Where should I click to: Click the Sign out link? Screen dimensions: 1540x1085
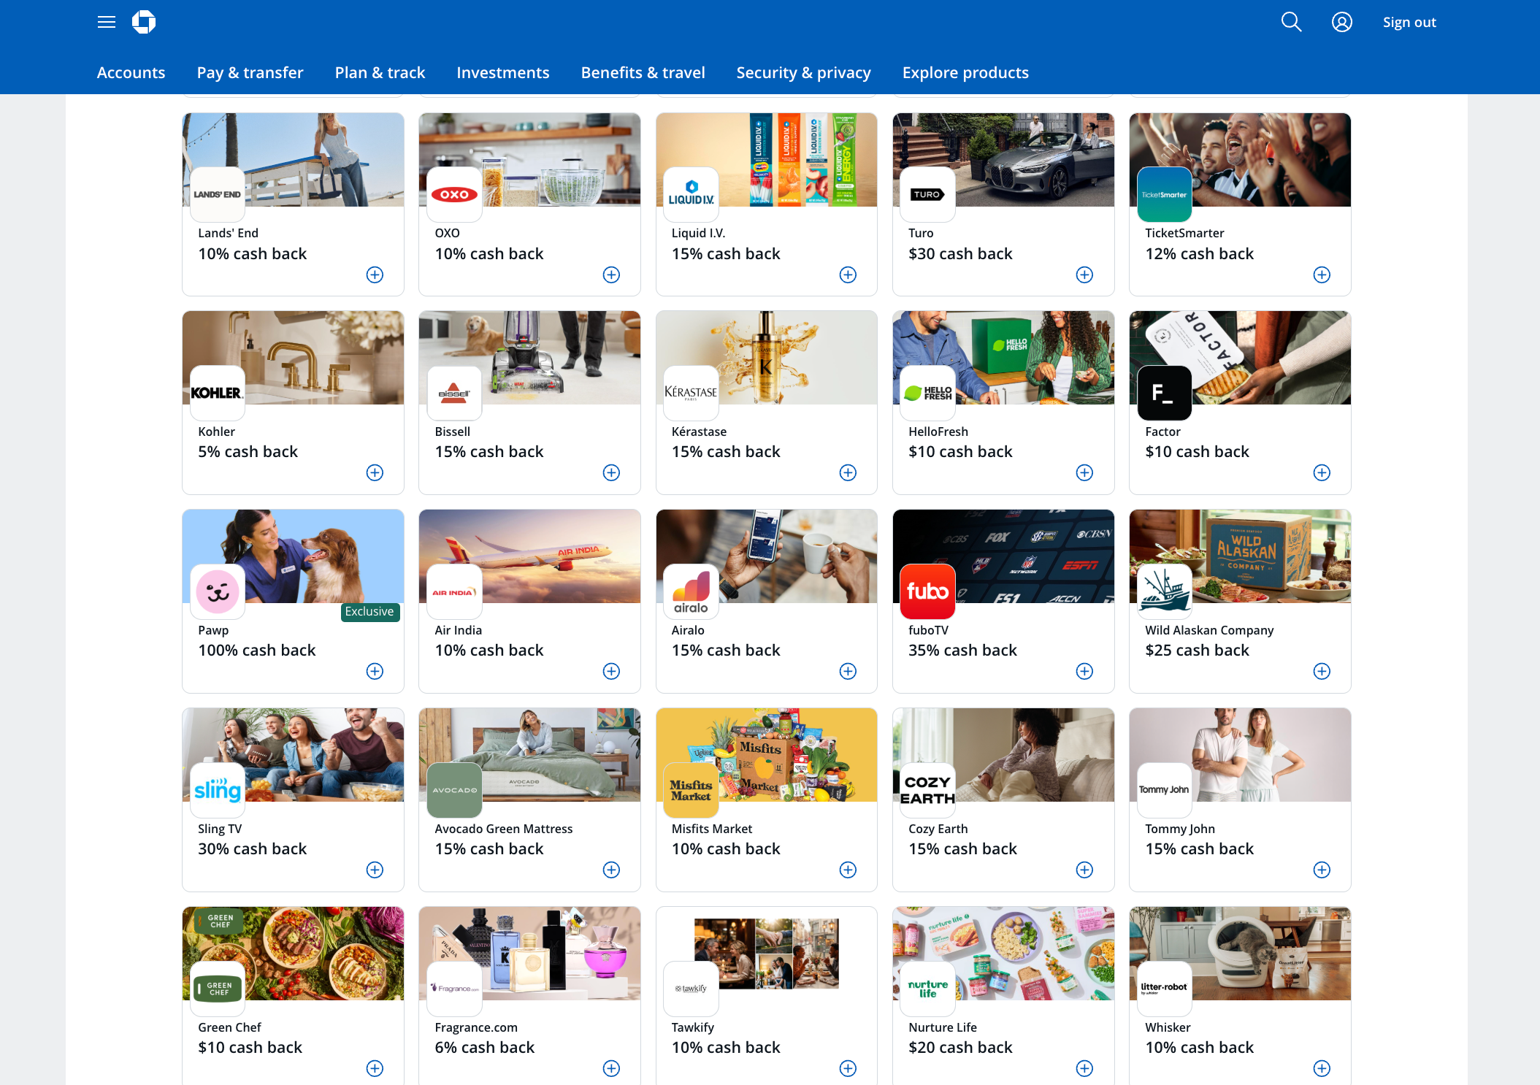(x=1409, y=22)
